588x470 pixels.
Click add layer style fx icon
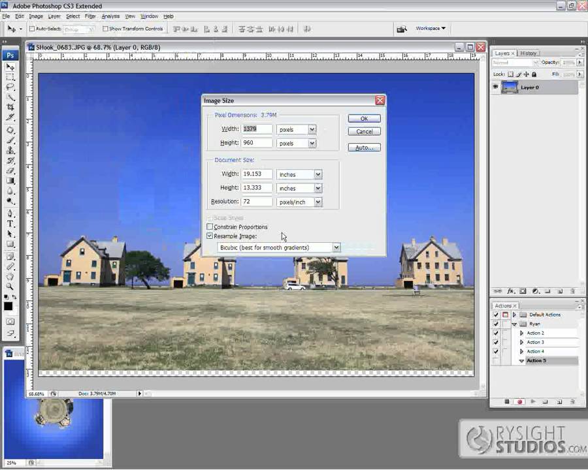point(510,291)
